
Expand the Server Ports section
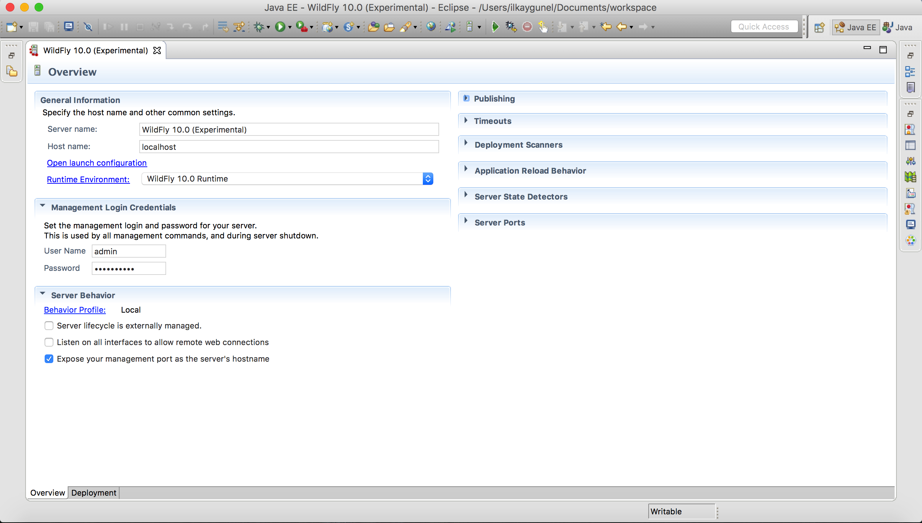(x=466, y=220)
